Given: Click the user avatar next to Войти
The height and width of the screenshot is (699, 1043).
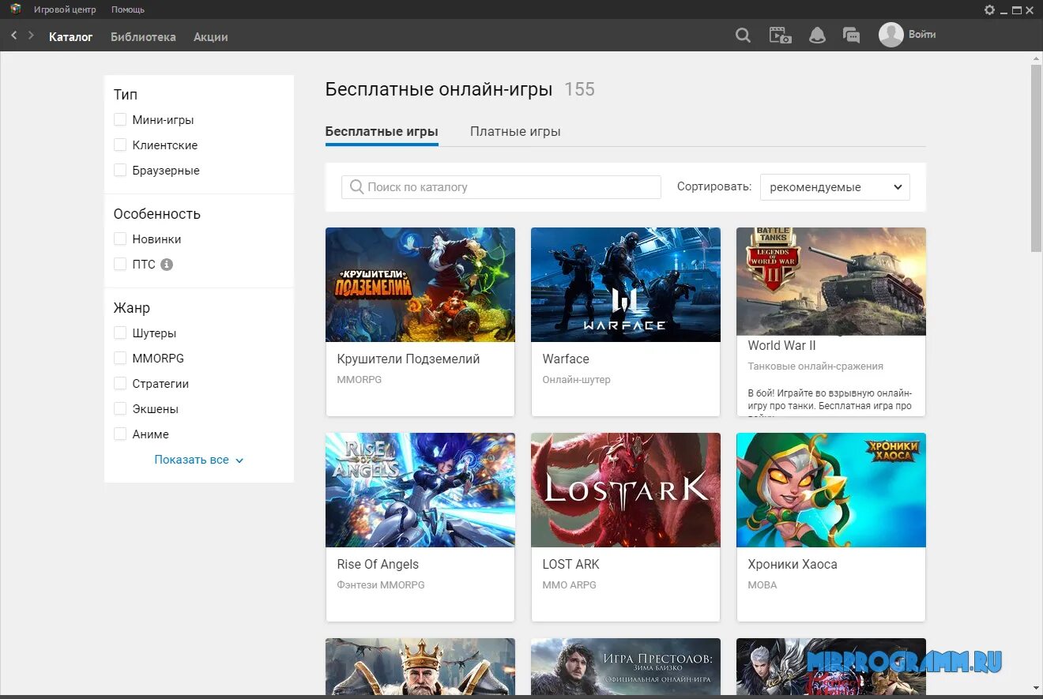Looking at the screenshot, I should tap(891, 35).
